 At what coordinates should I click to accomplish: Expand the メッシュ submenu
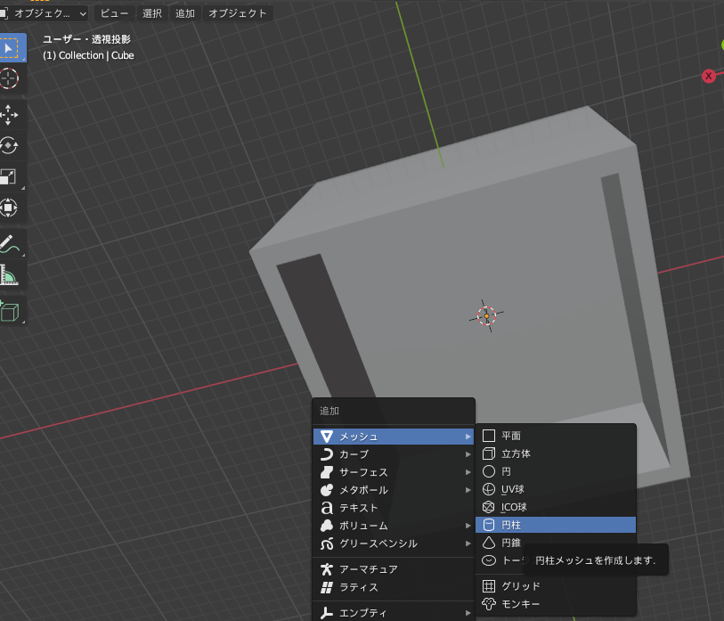(x=394, y=437)
